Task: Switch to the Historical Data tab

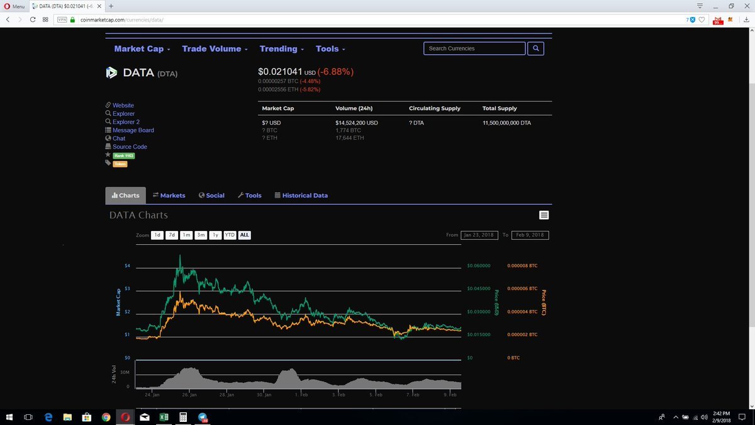Action: pos(301,195)
